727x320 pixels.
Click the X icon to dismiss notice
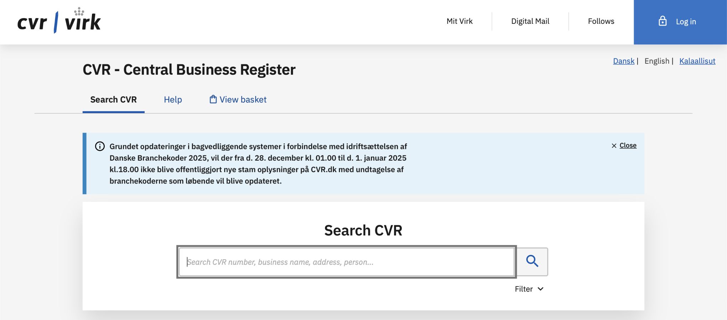point(614,146)
